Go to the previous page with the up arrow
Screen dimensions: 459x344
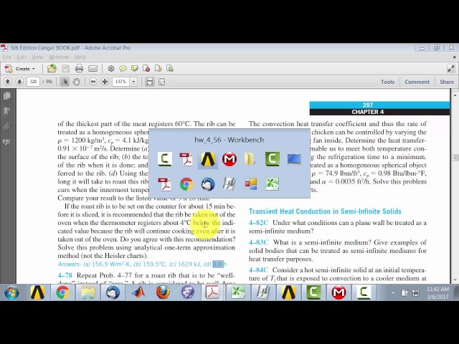[x=8, y=82]
